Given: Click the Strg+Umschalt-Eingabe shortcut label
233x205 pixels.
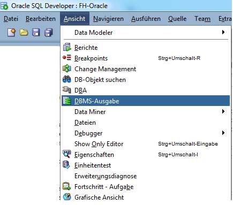Looking at the screenshot, I should 188,144.
